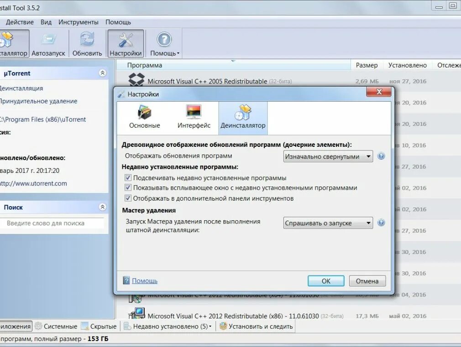
Task: Select the Деинсталлятор settings tab
Action: [x=243, y=118]
